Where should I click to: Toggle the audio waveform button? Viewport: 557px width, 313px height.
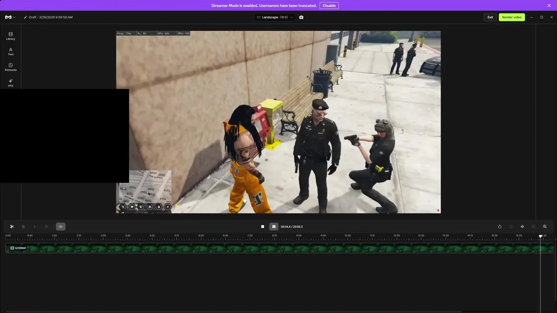pyautogui.click(x=60, y=226)
